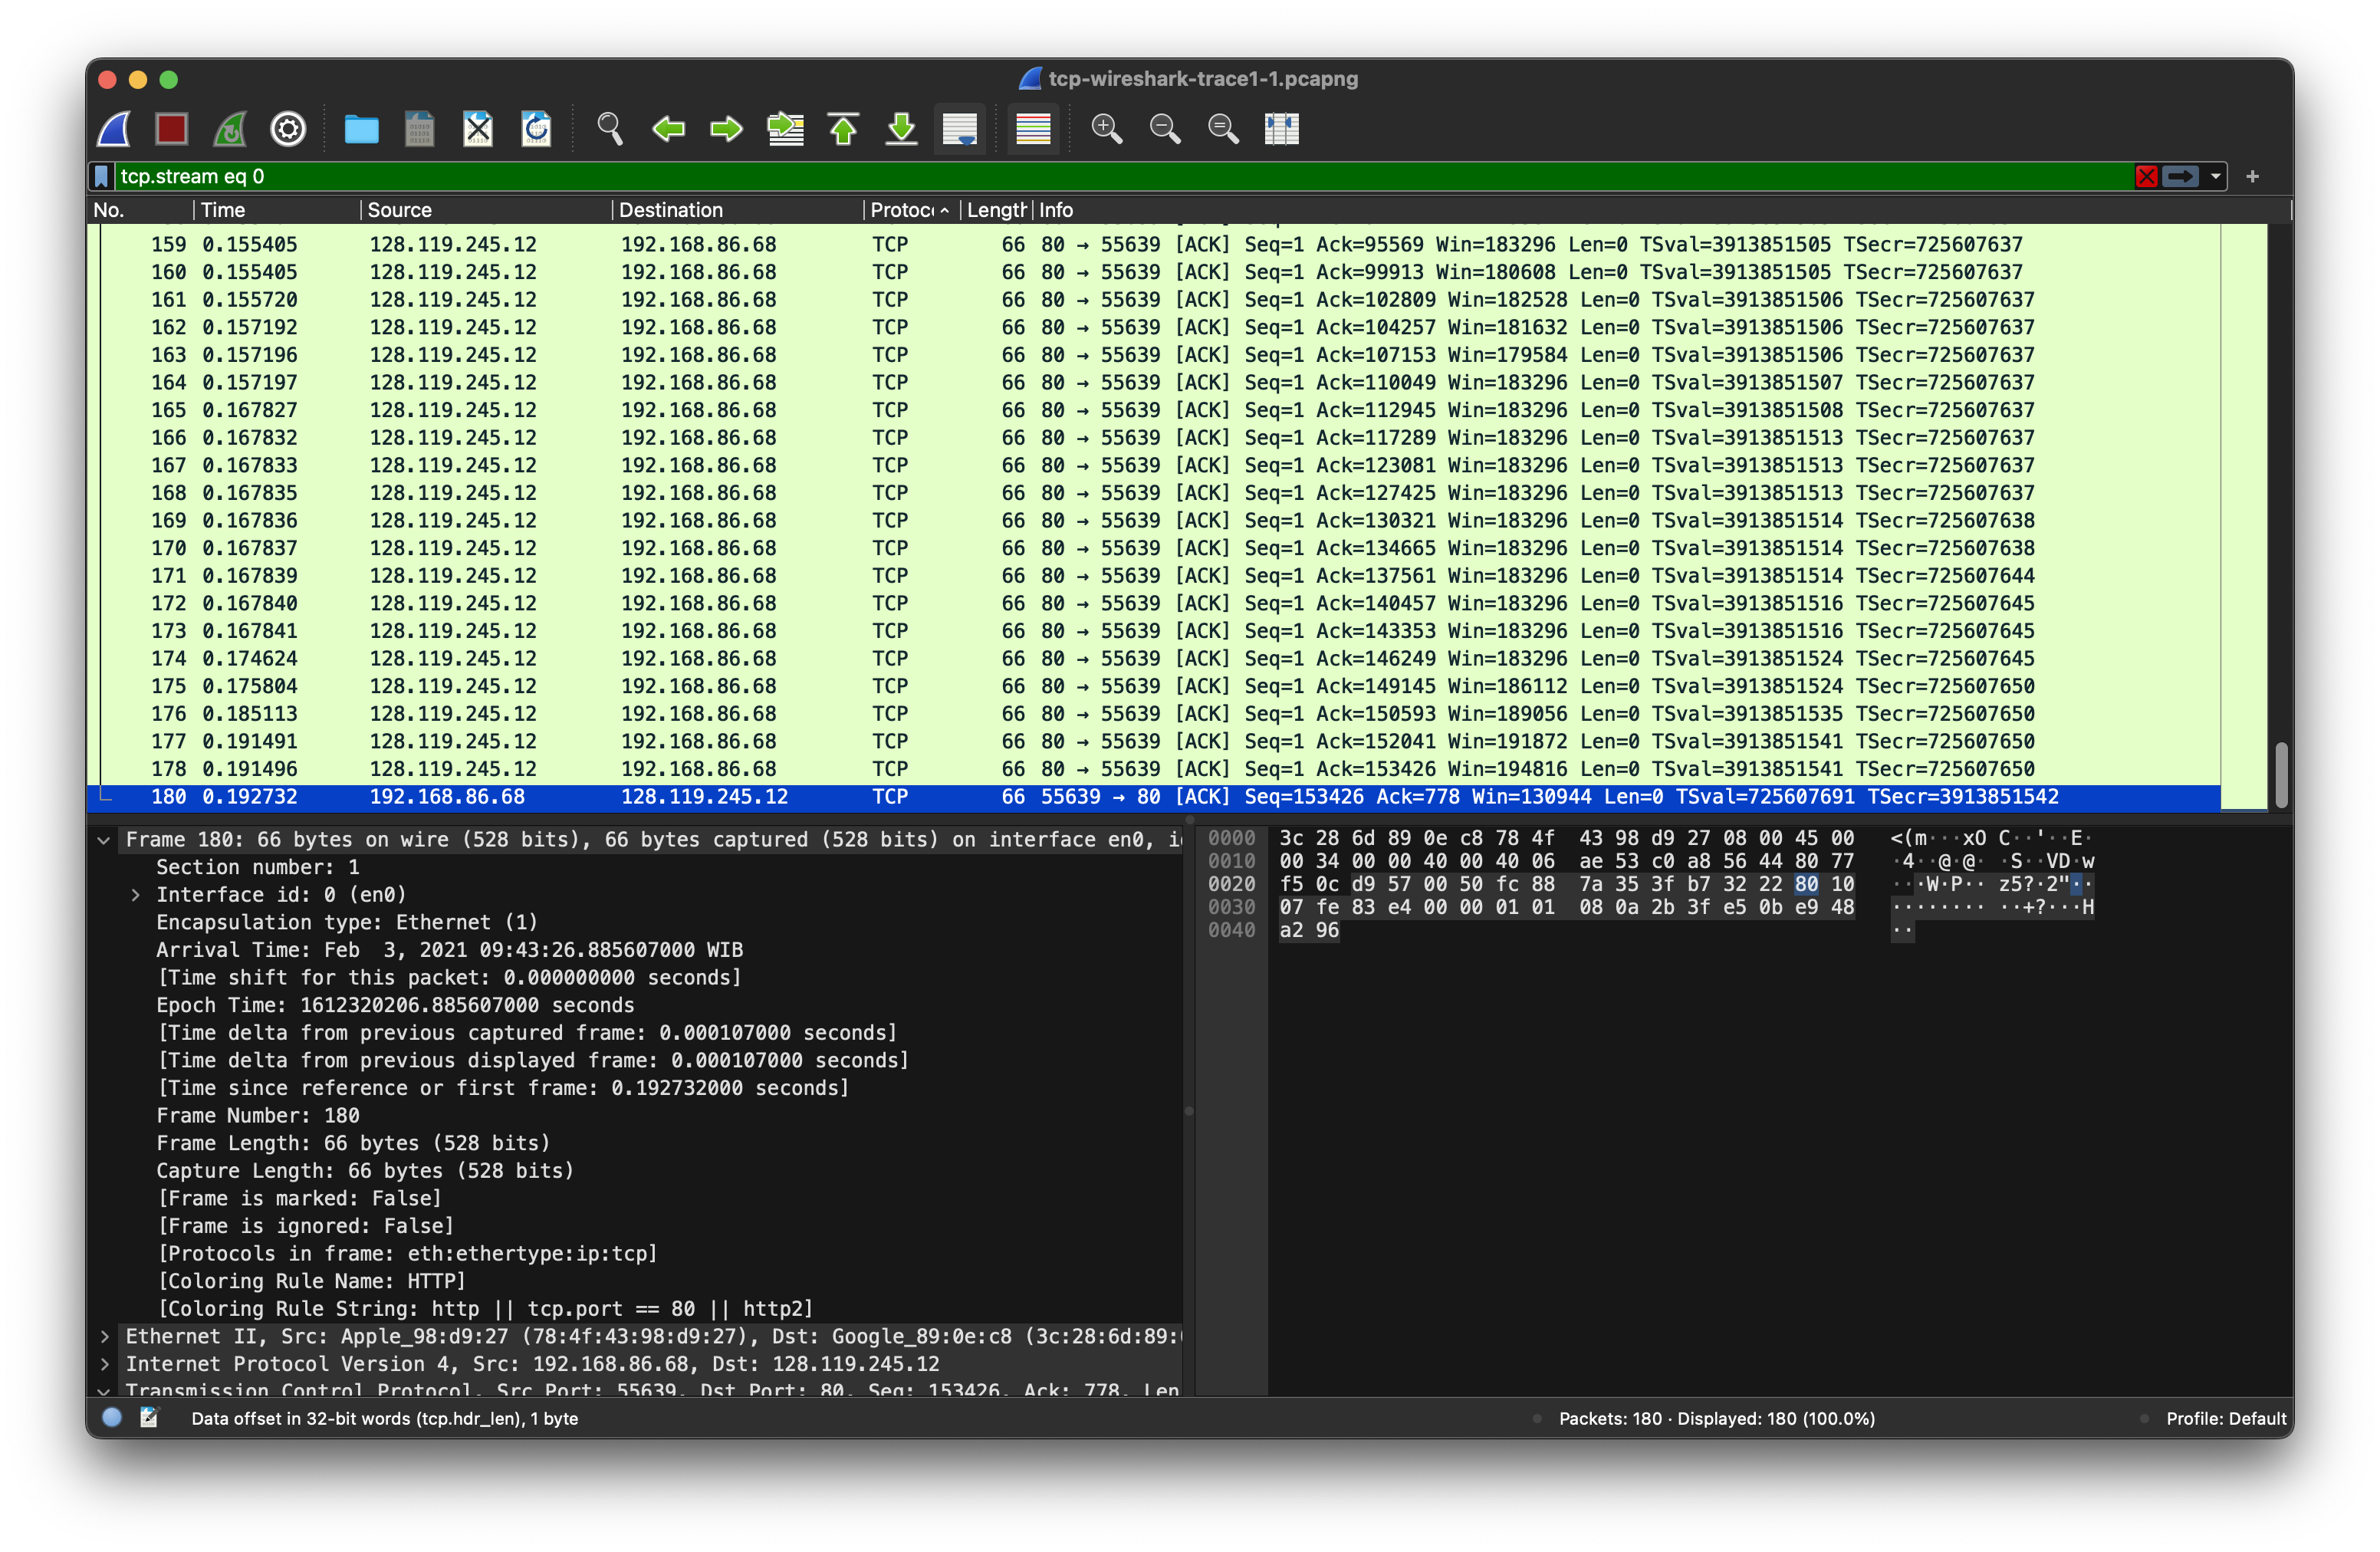Sort packets by the Time column
Image resolution: width=2380 pixels, height=1552 pixels.
(276, 210)
